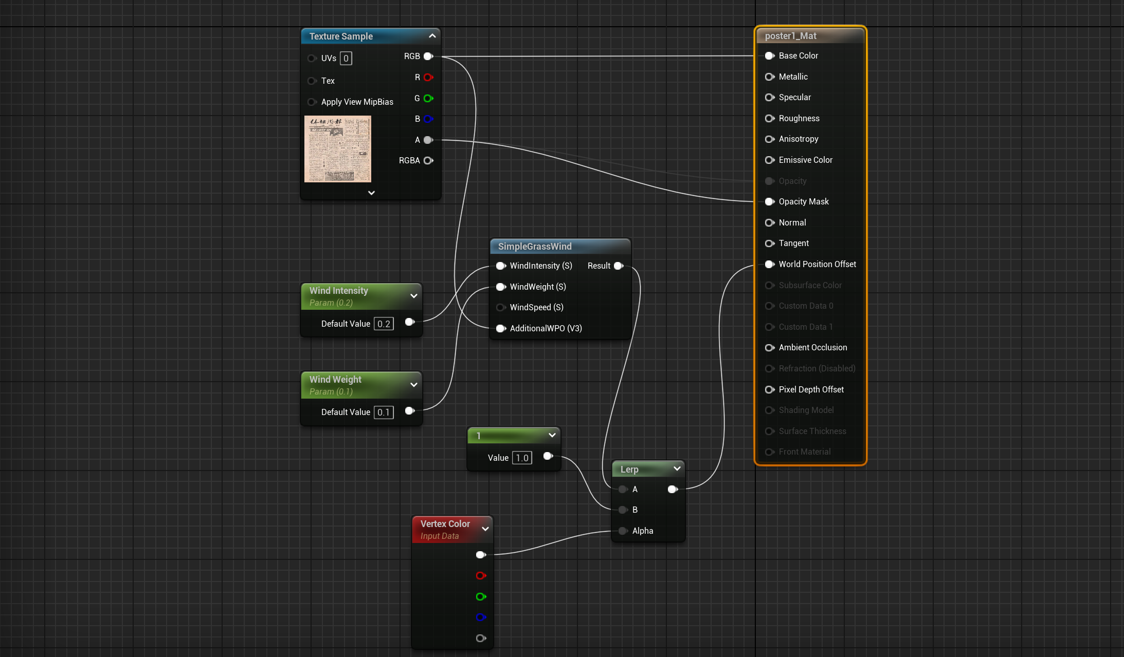The image size is (1124, 657).
Task: Click the Apply View MipBias input pin
Action: [311, 102]
